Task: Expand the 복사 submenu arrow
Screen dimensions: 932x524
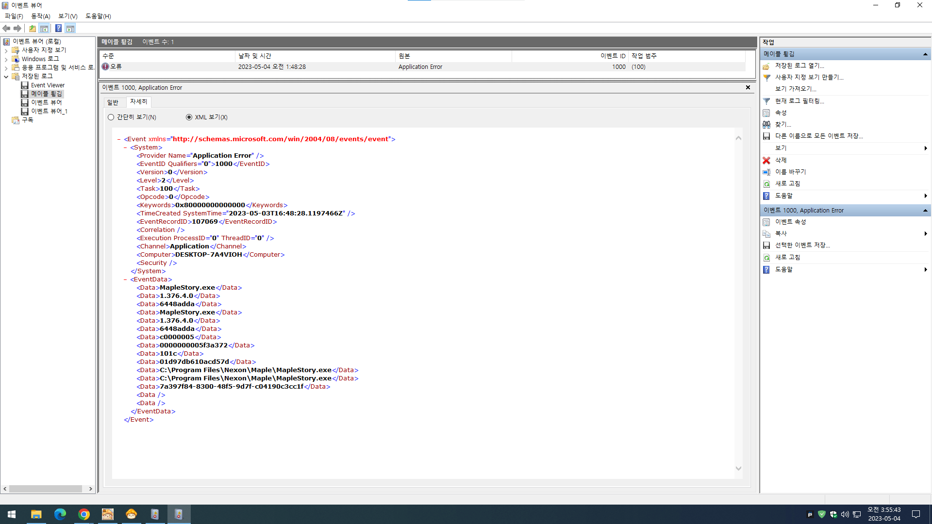Action: click(x=926, y=234)
